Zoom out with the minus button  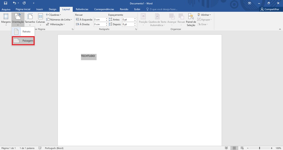pyautogui.click(x=248, y=148)
